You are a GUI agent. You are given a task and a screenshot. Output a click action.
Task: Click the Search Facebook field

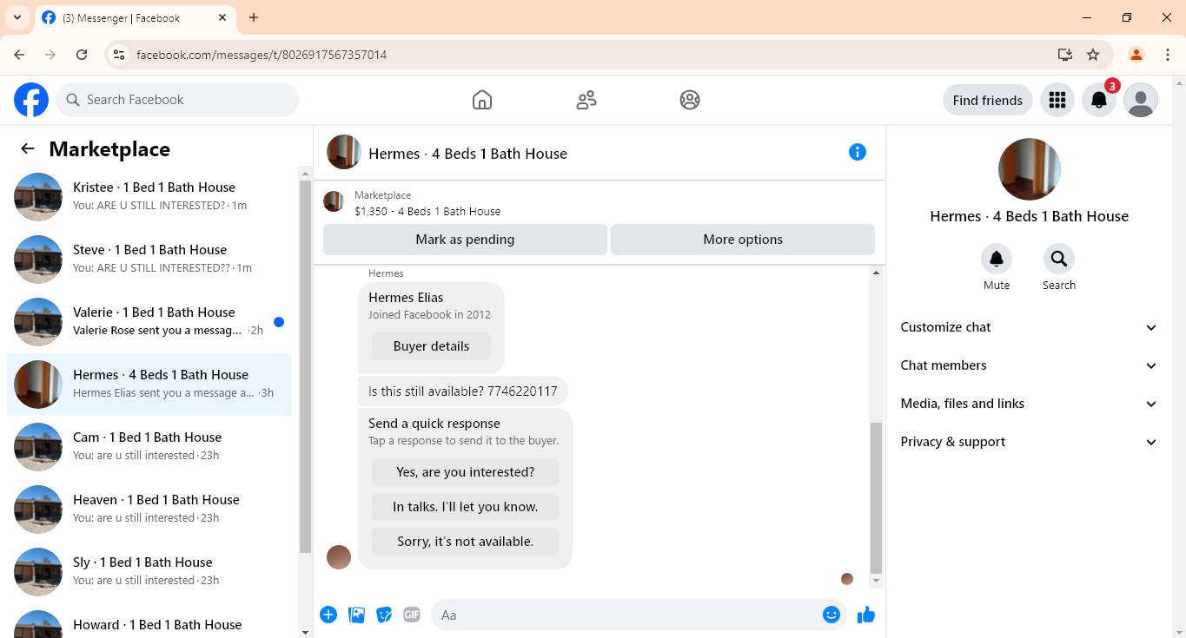coord(177,100)
